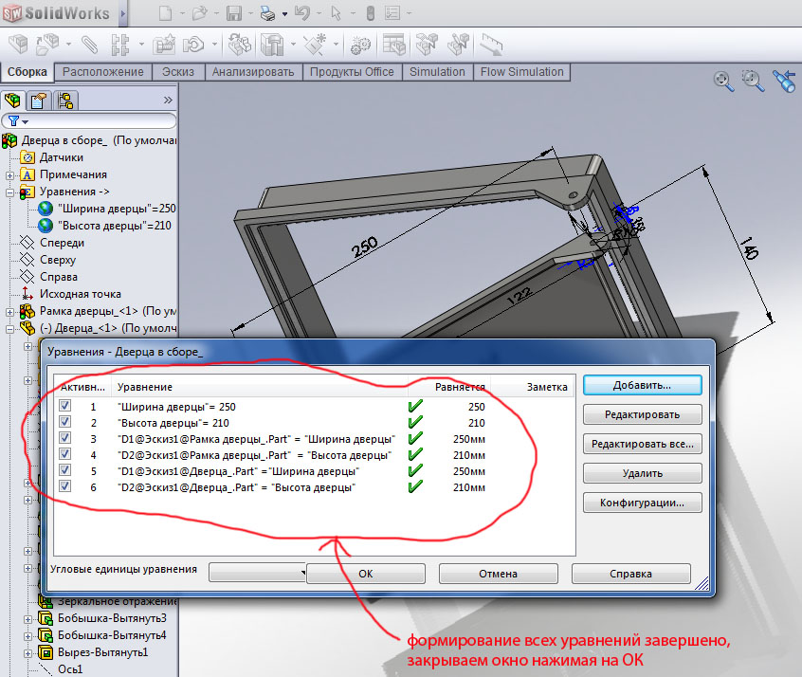The image size is (802, 677).
Task: Click OK to close the equations dialog
Action: click(366, 574)
